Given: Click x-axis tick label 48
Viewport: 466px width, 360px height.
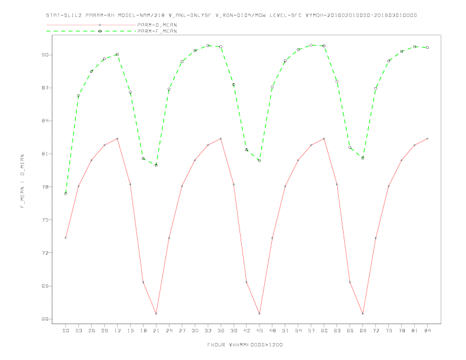Looking at the screenshot, I should click(x=272, y=331).
